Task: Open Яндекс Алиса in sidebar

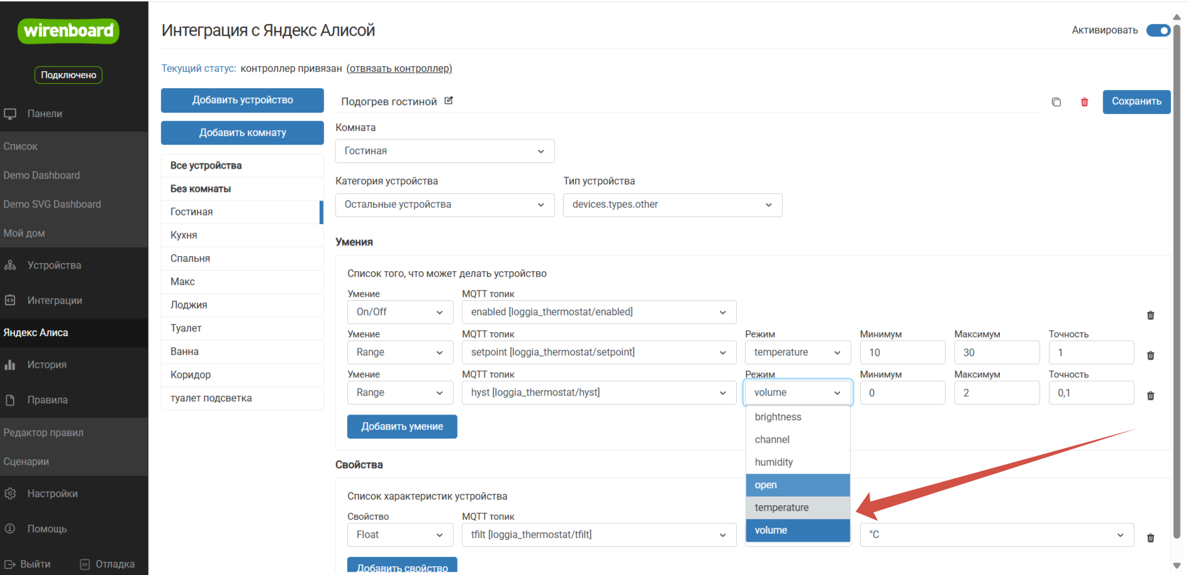Action: [74, 333]
